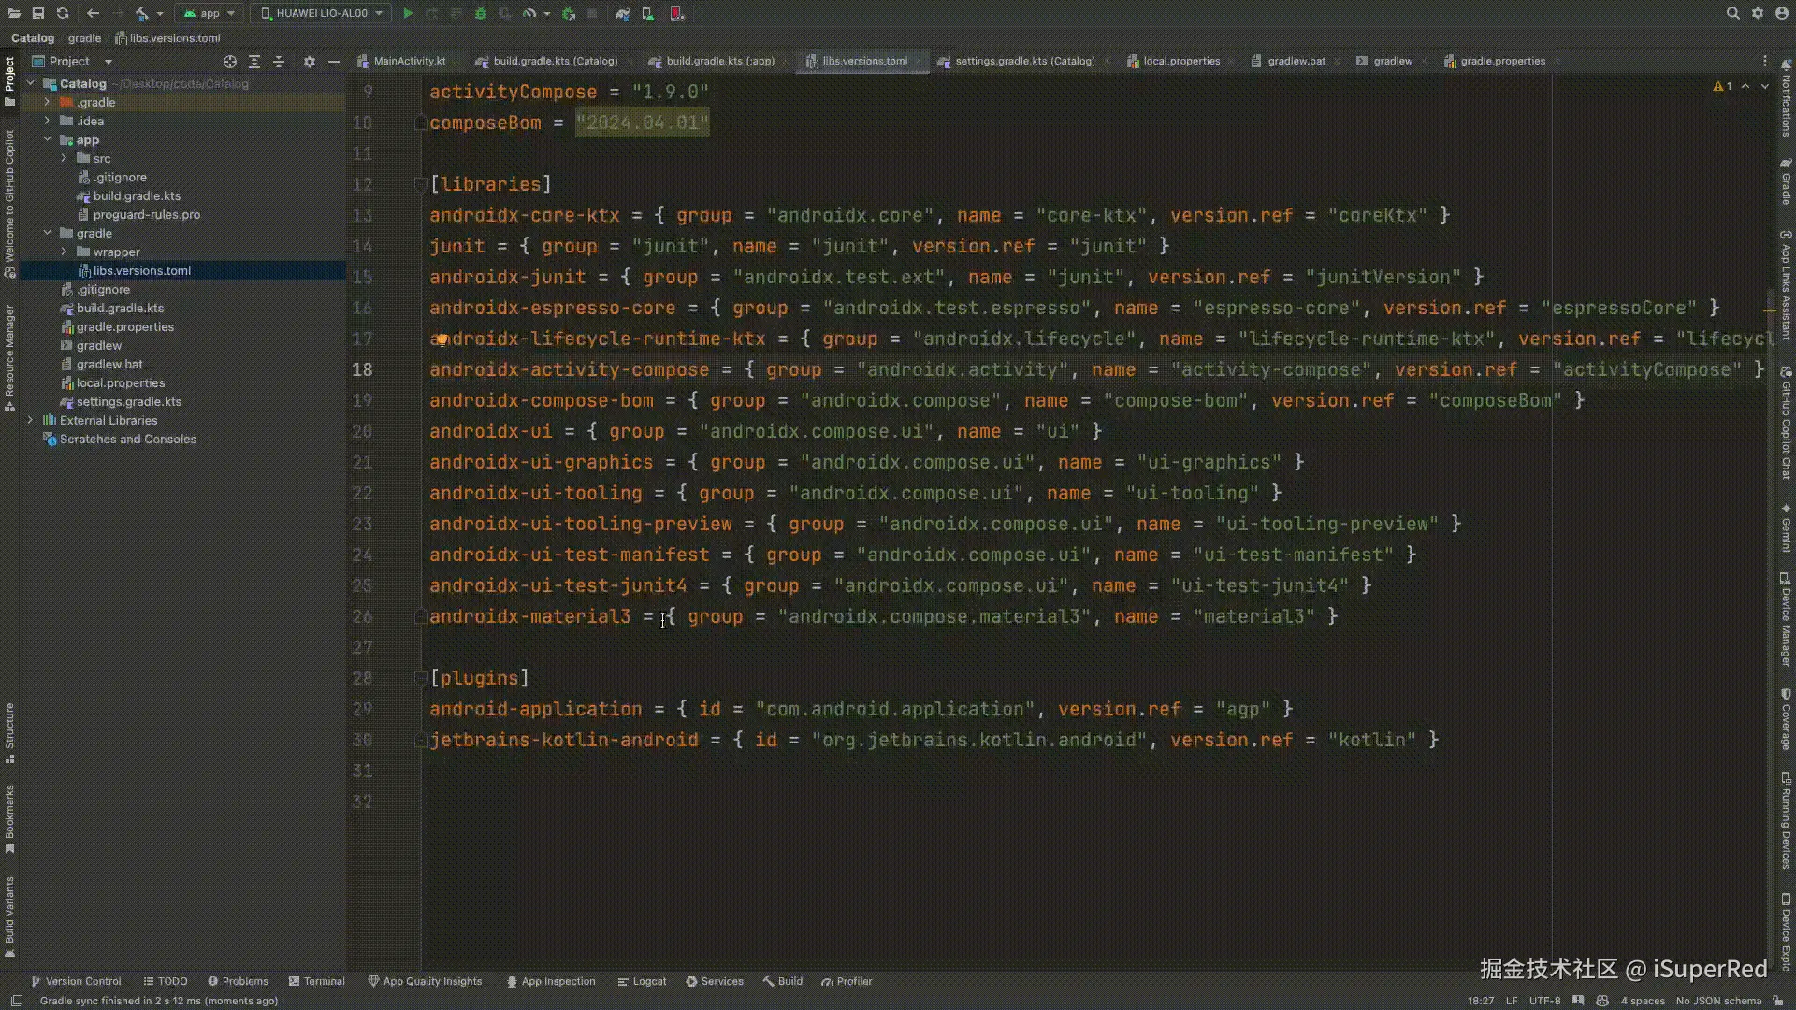The height and width of the screenshot is (1010, 1796).
Task: Expand the wrapper folder in tree
Action: click(64, 252)
